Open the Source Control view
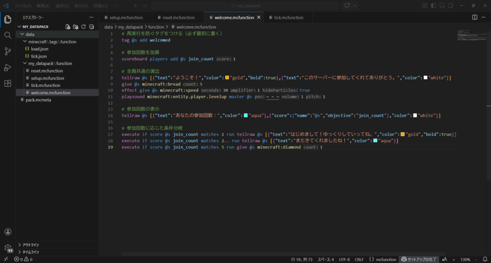 pos(8,51)
